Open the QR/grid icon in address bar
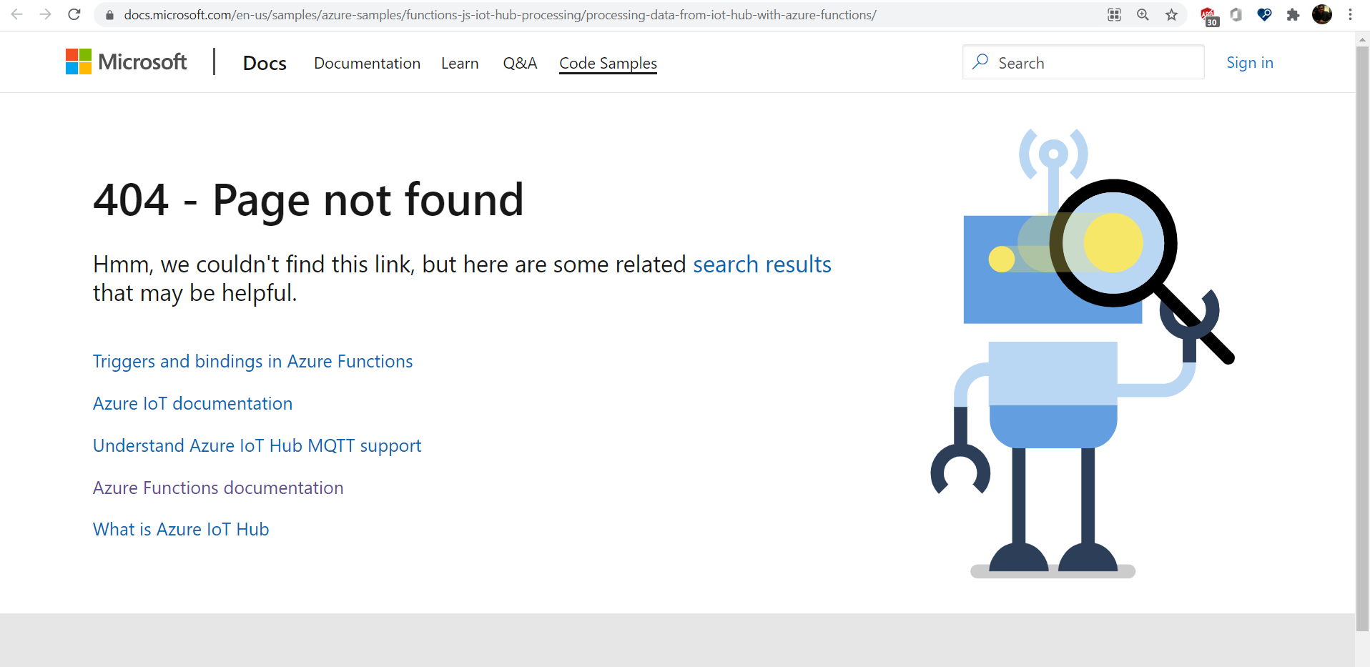1370x667 pixels. pyautogui.click(x=1114, y=14)
